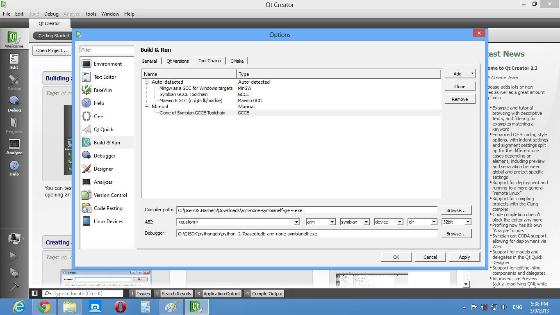The height and width of the screenshot is (315, 560).
Task: Switch to the Qt Versions tab
Action: point(178,61)
